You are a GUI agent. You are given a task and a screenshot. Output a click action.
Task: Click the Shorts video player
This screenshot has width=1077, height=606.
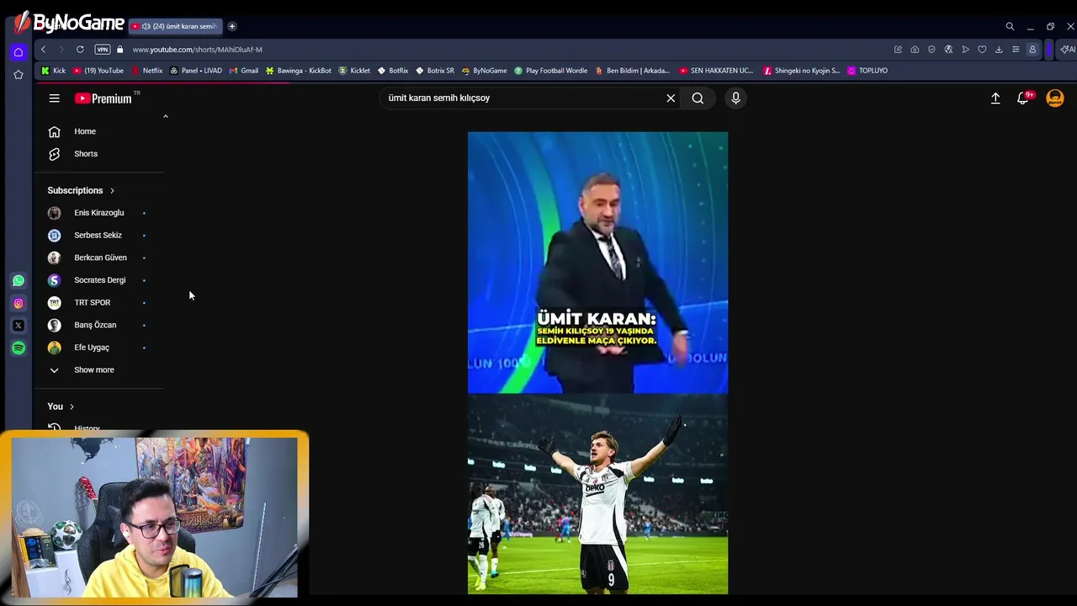(597, 363)
